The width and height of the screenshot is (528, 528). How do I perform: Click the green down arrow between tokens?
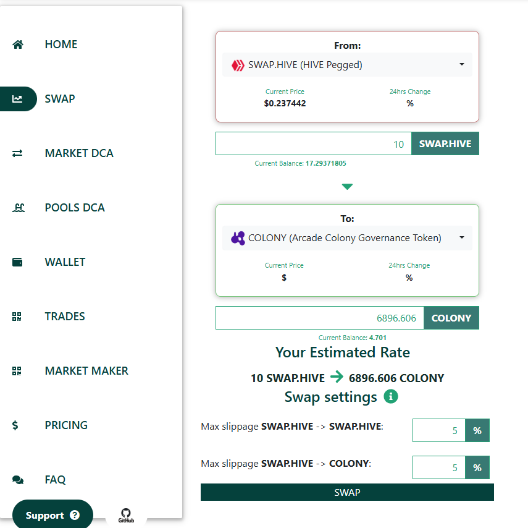pyautogui.click(x=347, y=187)
